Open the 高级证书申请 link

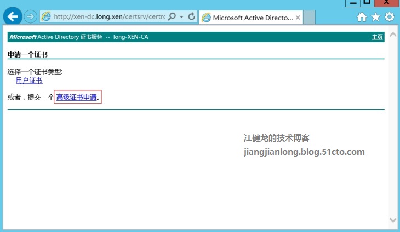(77, 97)
